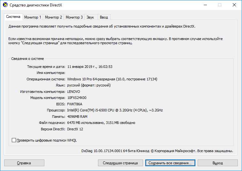The image size is (242, 171).
Task: Click the manufacturer value LENOVO
Action: 73,92
